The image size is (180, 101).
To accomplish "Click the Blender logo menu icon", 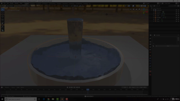I will point(2,3).
